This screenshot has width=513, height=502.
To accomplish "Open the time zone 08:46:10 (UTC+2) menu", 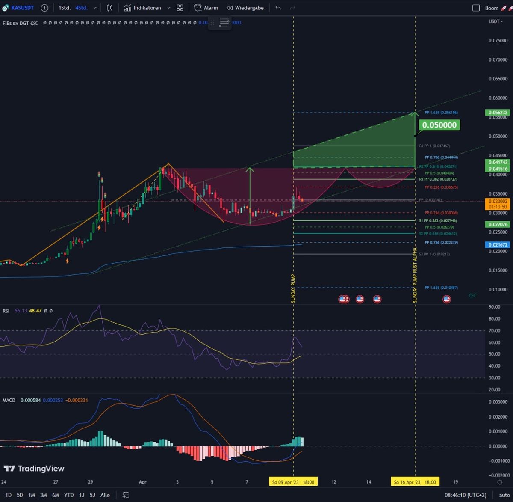I will [x=465, y=495].
